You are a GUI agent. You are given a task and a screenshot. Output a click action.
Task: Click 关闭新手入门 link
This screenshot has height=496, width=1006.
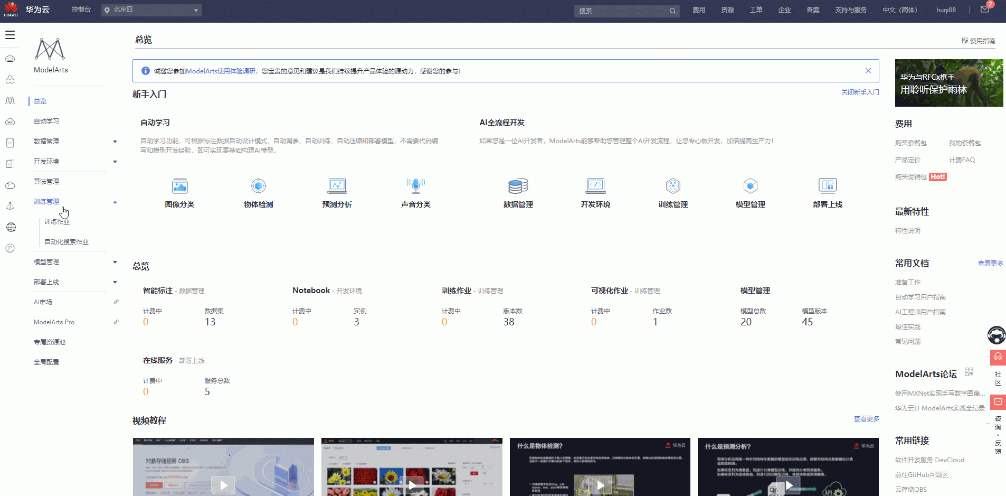point(860,92)
